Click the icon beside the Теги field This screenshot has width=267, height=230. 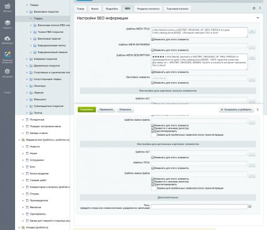point(250,206)
